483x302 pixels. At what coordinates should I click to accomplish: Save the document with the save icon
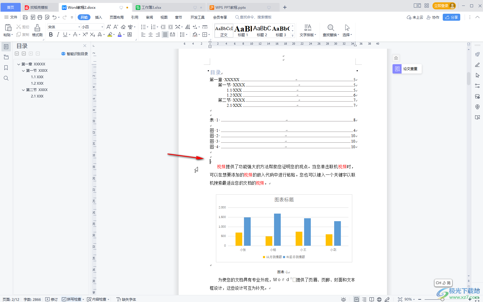click(x=25, y=17)
